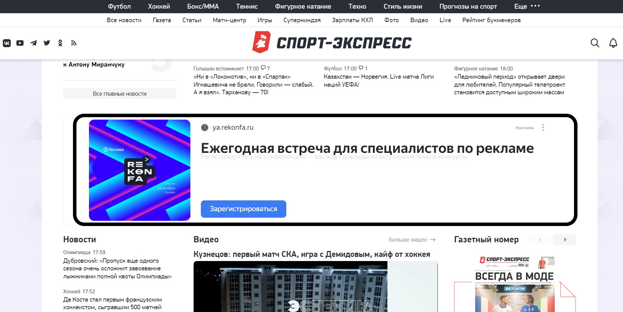Click the Telegram icon in header
The width and height of the screenshot is (623, 312).
coord(34,43)
